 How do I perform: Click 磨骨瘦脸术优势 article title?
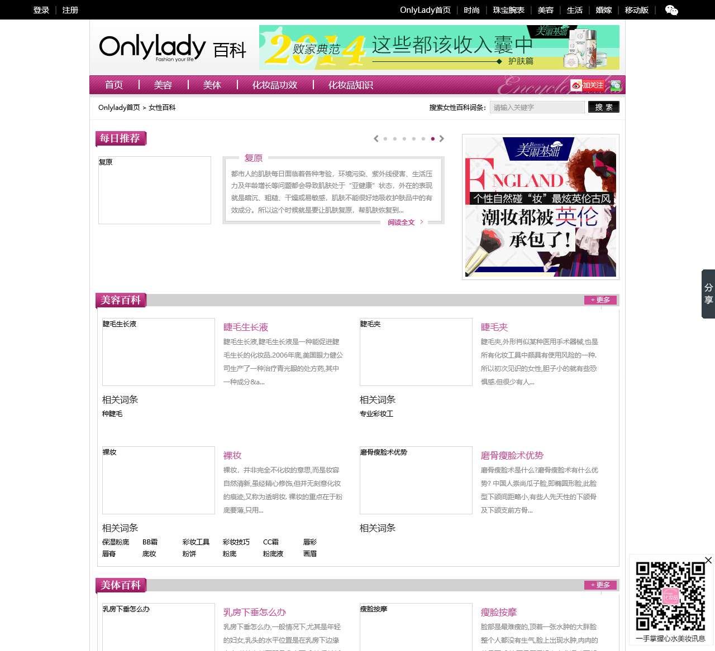pyautogui.click(x=512, y=456)
